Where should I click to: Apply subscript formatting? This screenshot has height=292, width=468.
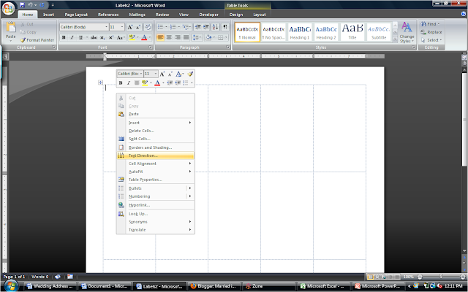(x=102, y=37)
